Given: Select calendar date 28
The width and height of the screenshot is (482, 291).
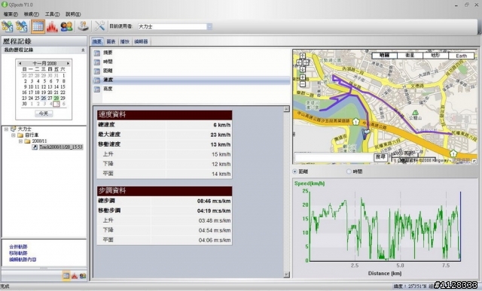Looking at the screenshot, I should (x=56, y=99).
